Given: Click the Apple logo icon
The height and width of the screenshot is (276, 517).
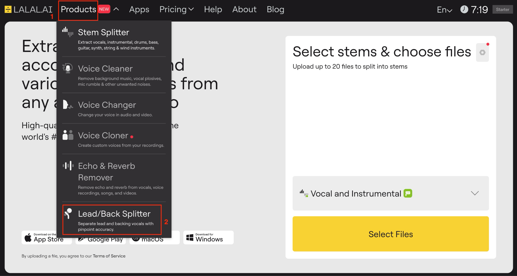Looking at the screenshot, I should [28, 237].
